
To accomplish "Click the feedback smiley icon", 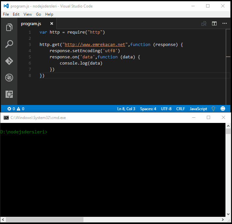I will point(223,109).
